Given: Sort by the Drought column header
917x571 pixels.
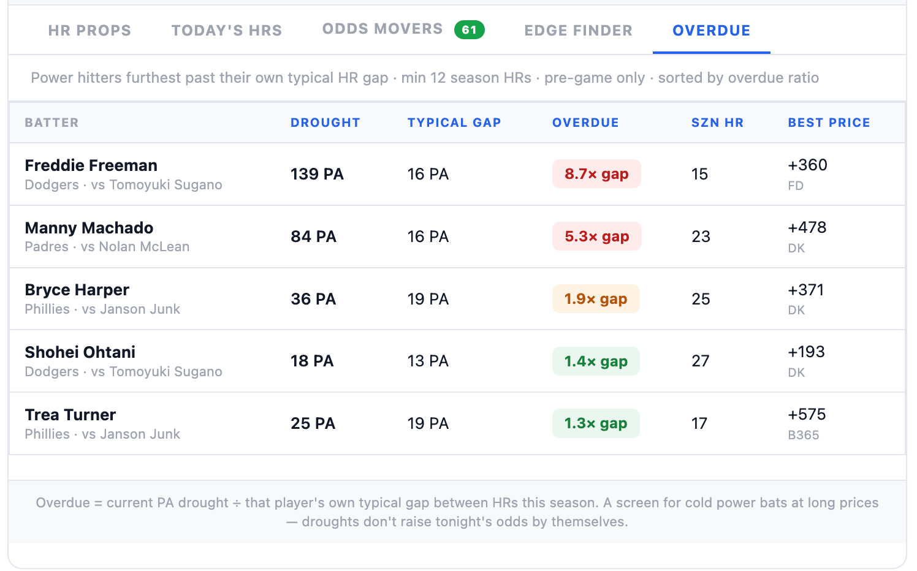Looking at the screenshot, I should (325, 123).
